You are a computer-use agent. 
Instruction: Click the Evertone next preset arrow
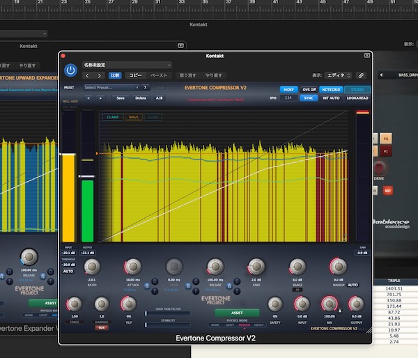[x=100, y=98]
